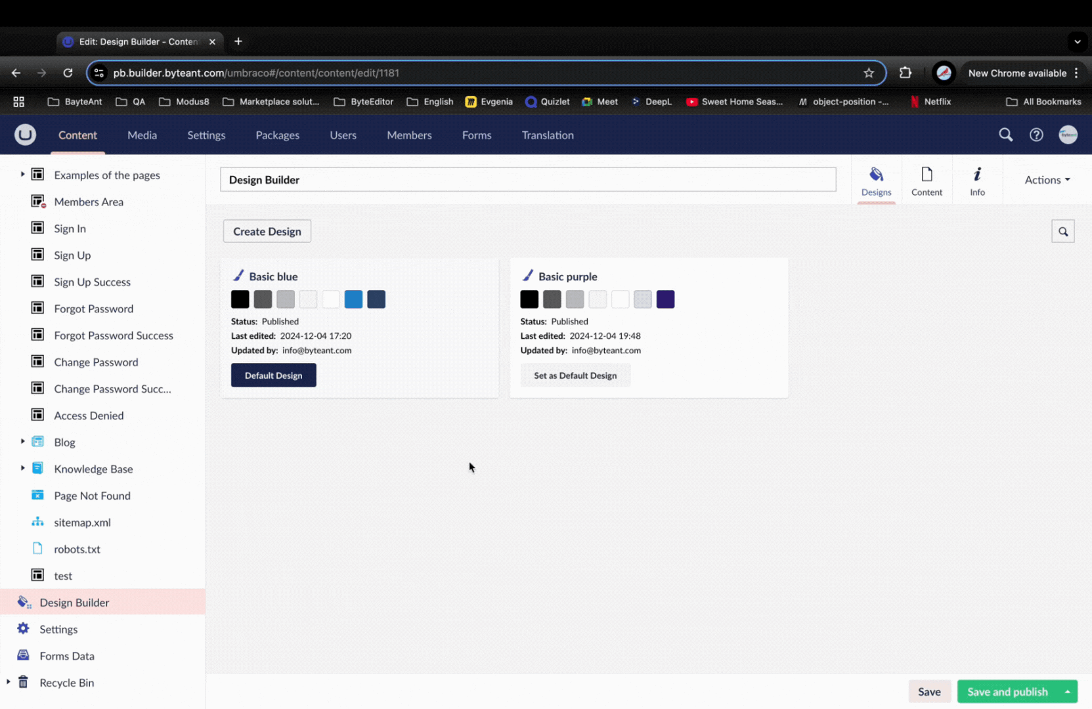
Task: Expand the Examples of the pages node
Action: click(22, 175)
